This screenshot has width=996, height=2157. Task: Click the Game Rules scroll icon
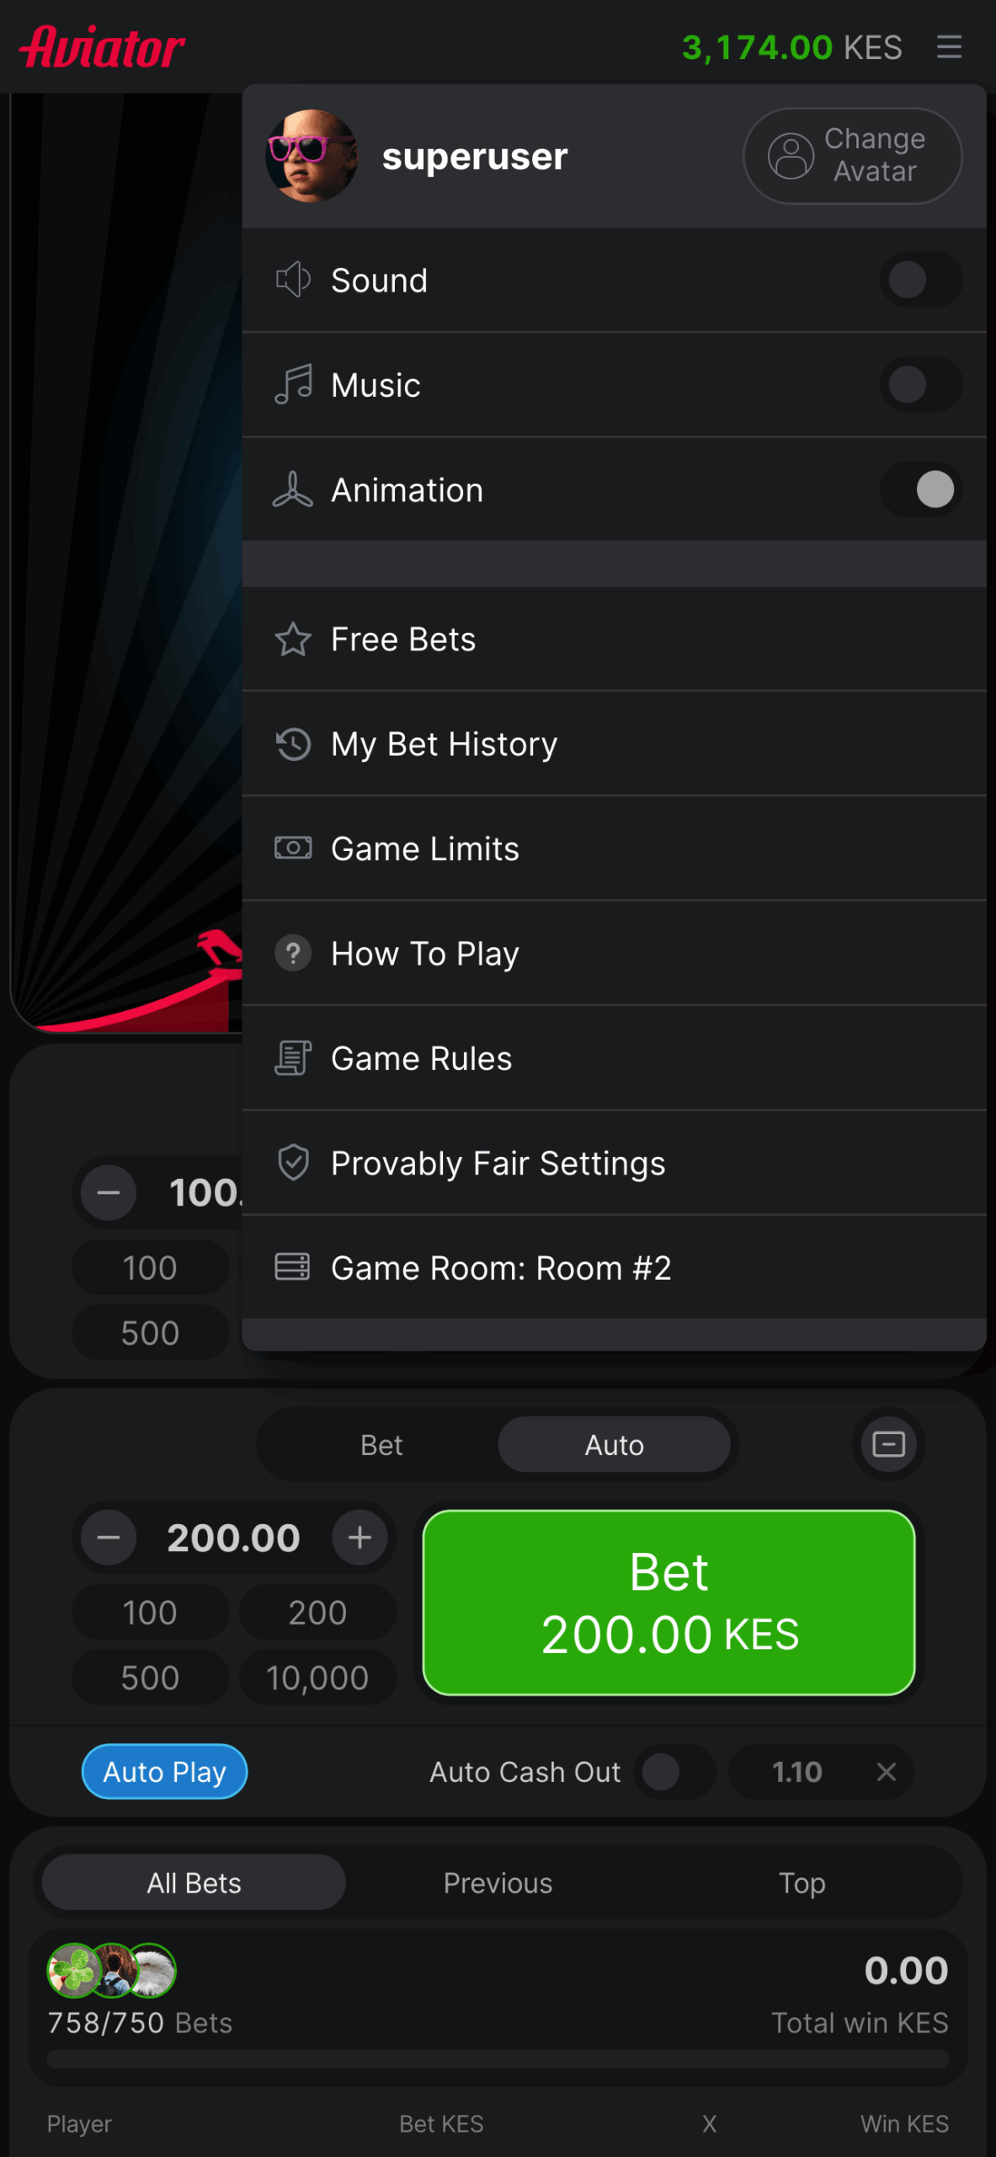293,1058
